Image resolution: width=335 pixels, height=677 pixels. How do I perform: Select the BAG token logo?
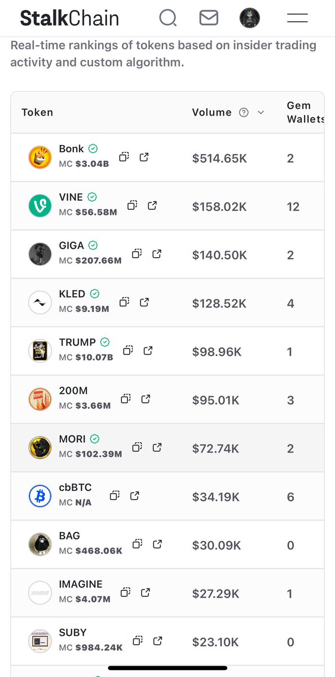(x=40, y=544)
